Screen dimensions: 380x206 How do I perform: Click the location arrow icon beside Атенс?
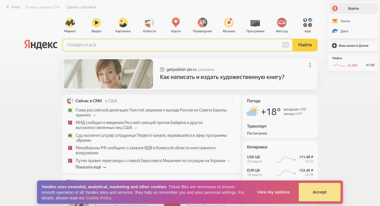point(7,7)
